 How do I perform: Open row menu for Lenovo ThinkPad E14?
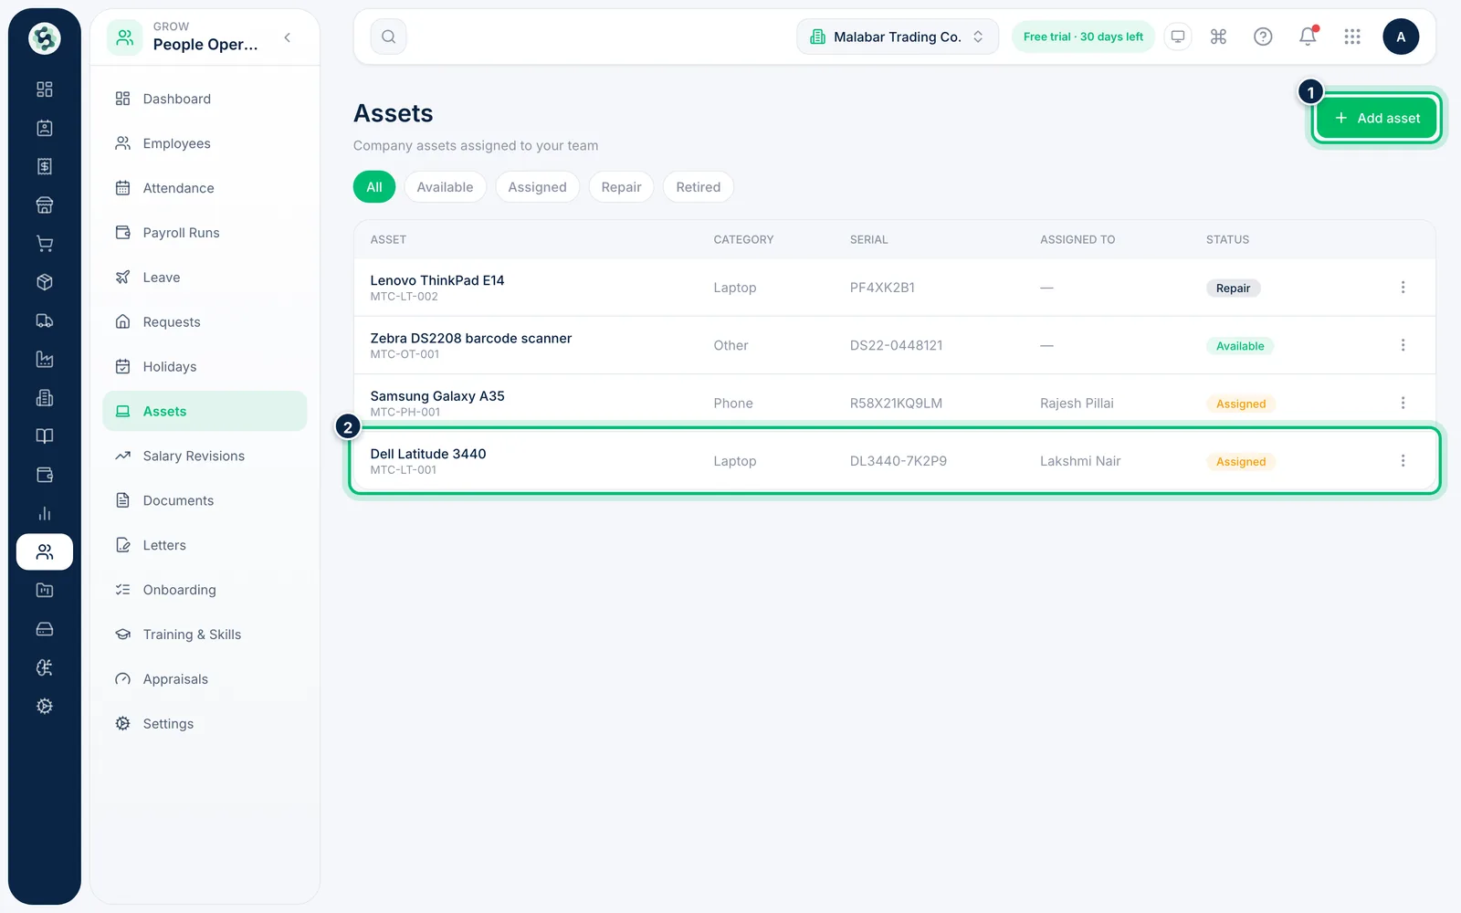pos(1403,288)
